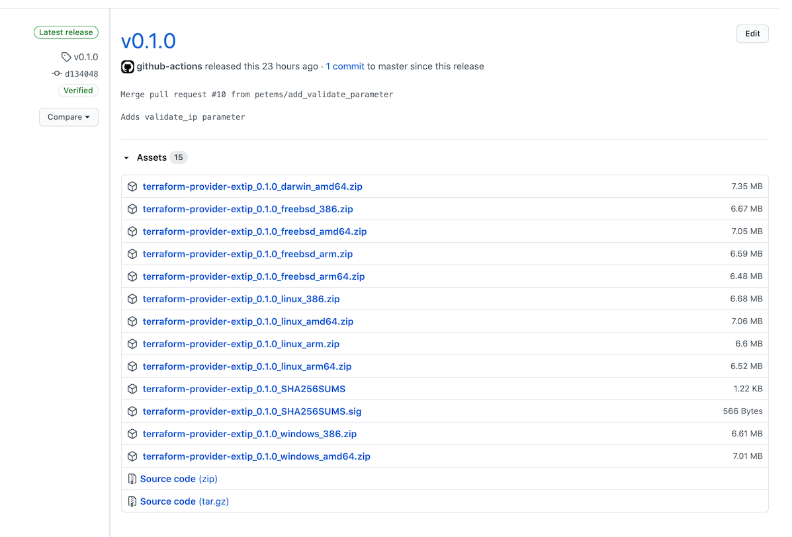Click the file icon for Source code (tar.gz)
792x537 pixels.
[132, 501]
